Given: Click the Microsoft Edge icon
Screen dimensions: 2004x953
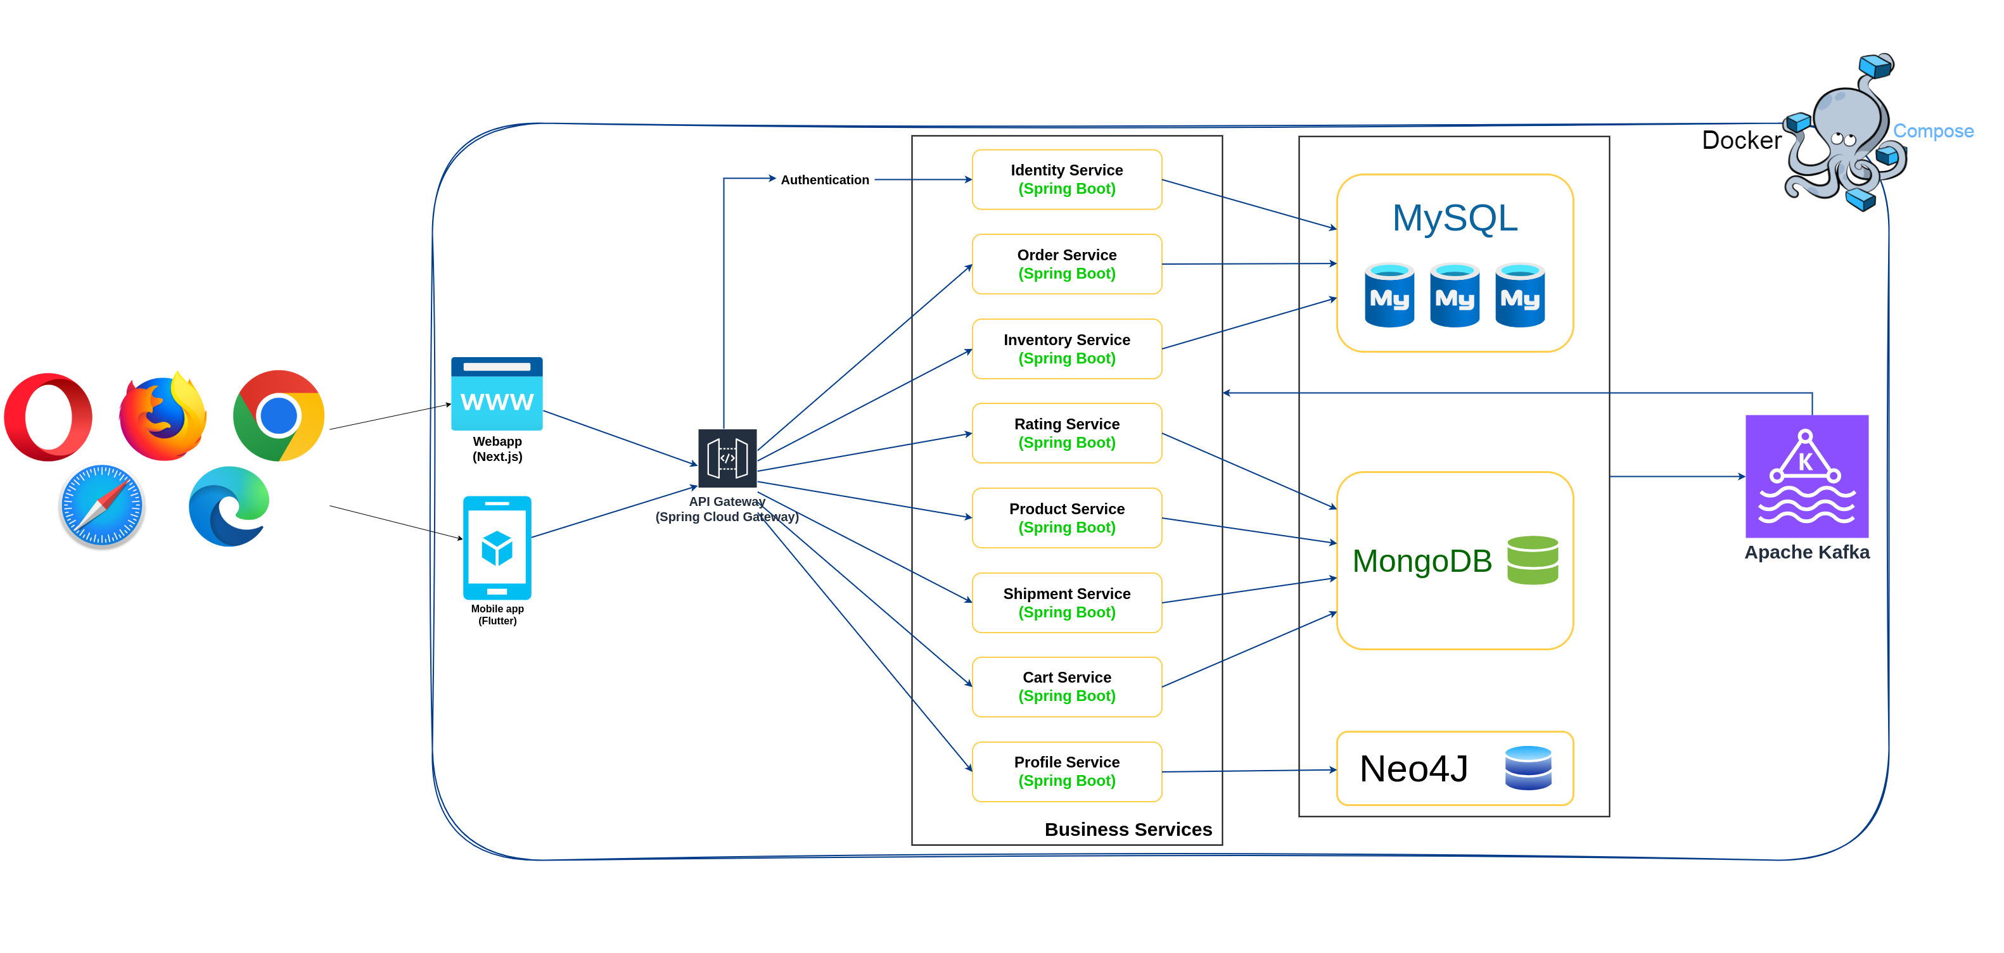Looking at the screenshot, I should pyautogui.click(x=229, y=507).
